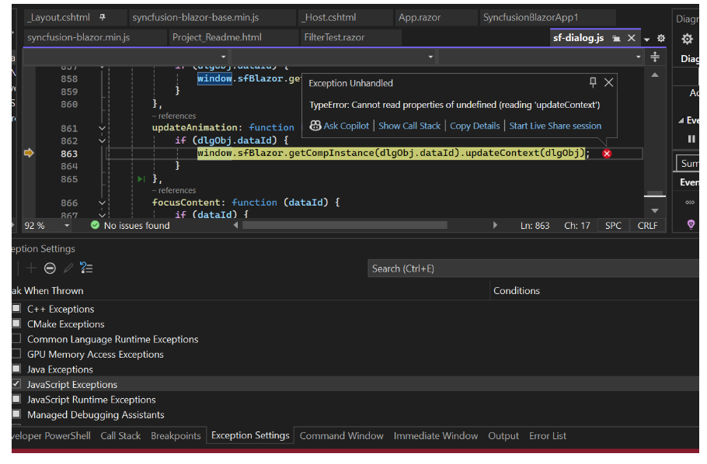Collapse the focusContent function at line 866

point(102,203)
